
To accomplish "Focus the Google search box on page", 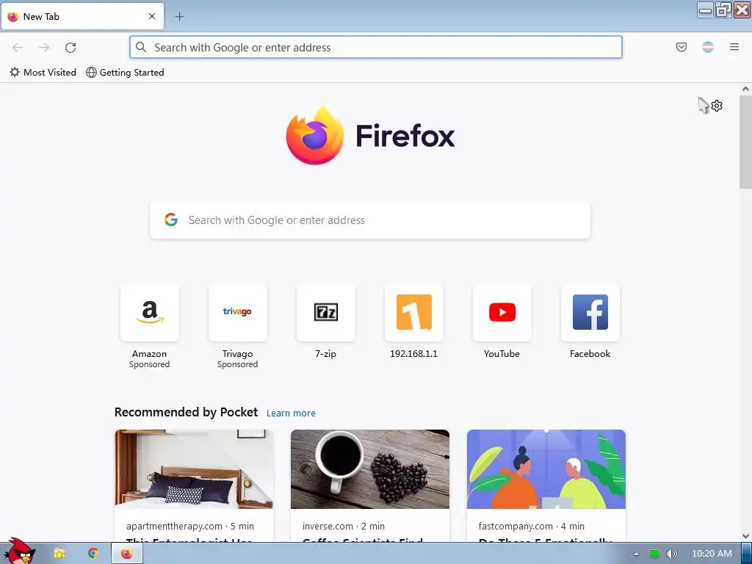I will pos(370,220).
